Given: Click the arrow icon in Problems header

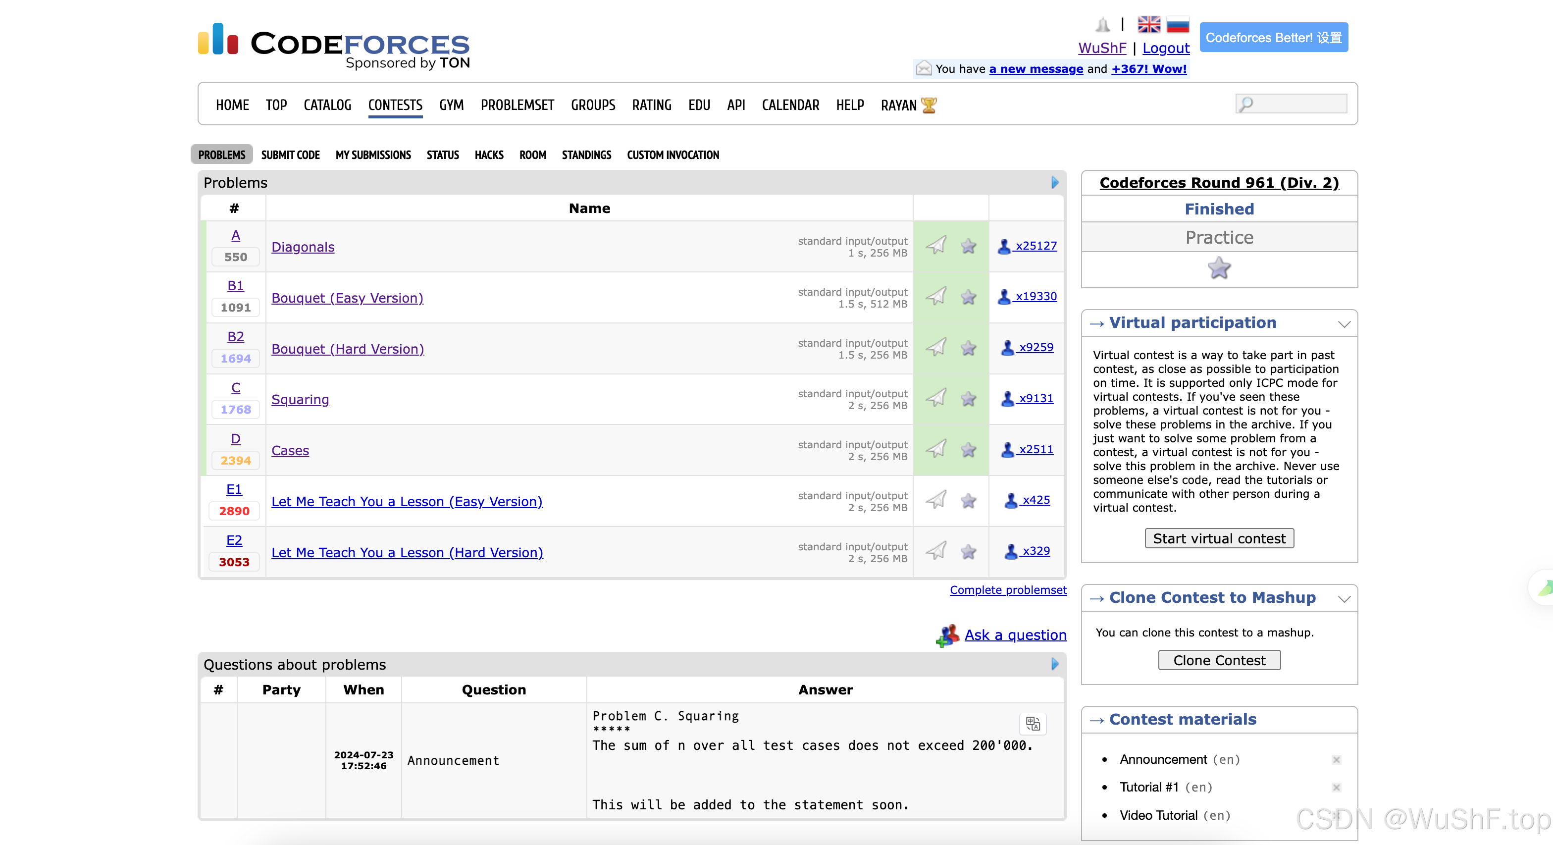Looking at the screenshot, I should (1055, 183).
